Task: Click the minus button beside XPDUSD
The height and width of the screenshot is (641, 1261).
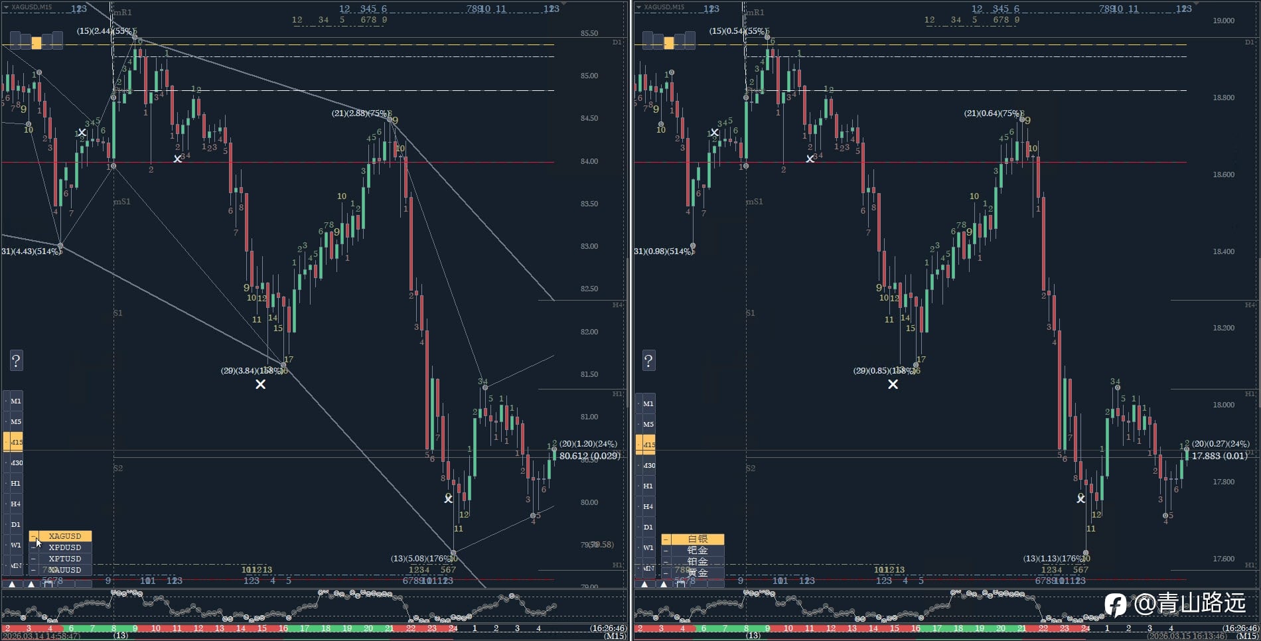Action: [x=33, y=547]
